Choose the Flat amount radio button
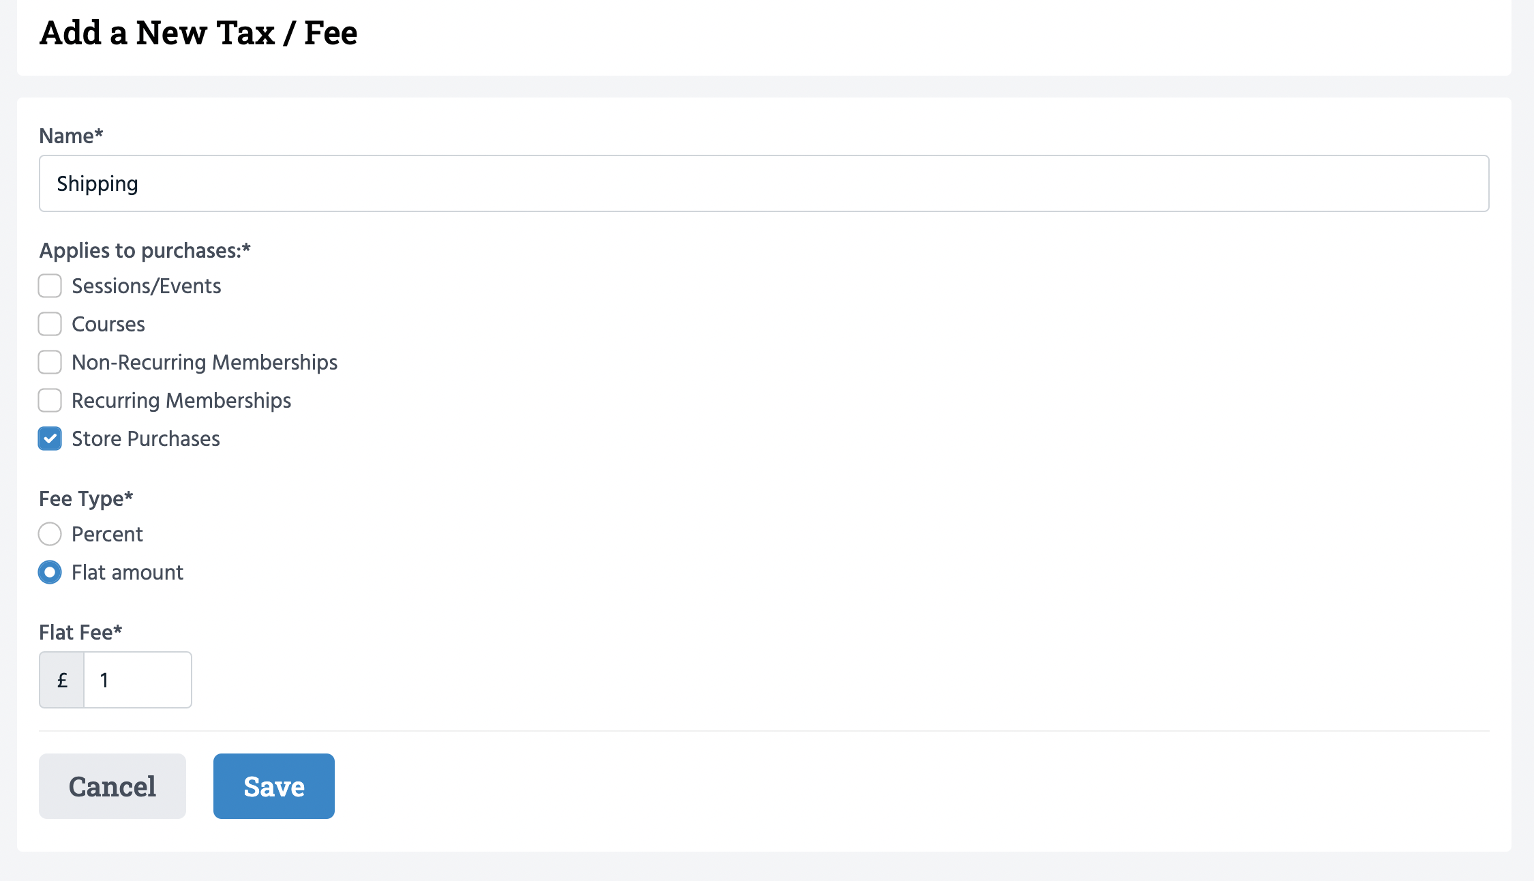Screen dimensions: 1534x881 pos(50,573)
